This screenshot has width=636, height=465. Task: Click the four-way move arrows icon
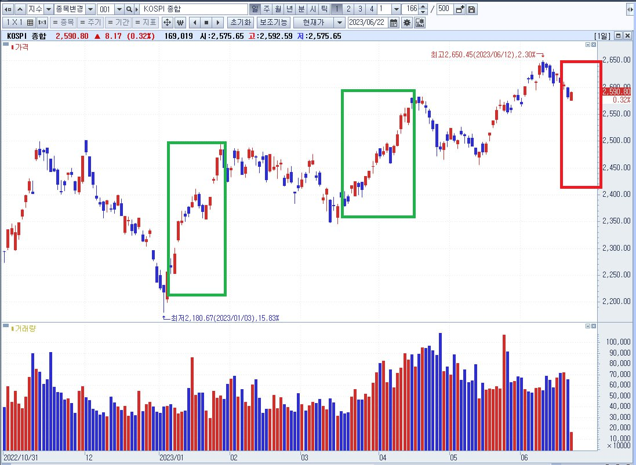click(x=168, y=22)
